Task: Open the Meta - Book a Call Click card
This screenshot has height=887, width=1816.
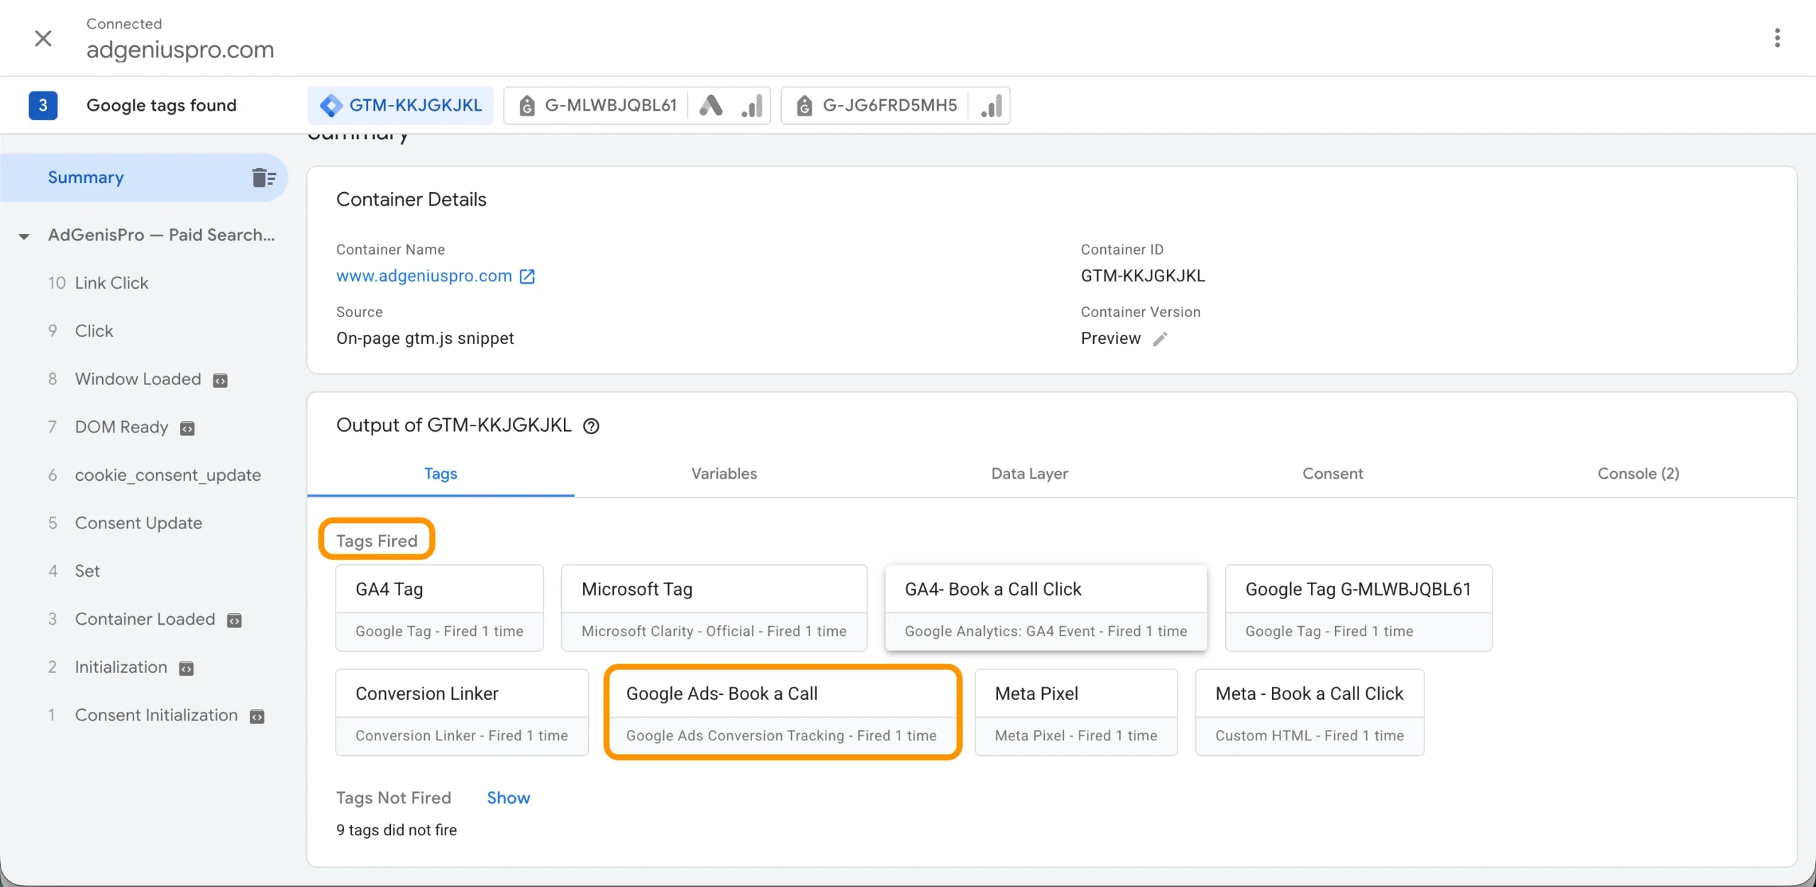Action: pos(1310,713)
